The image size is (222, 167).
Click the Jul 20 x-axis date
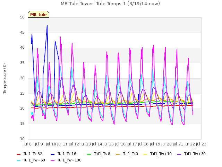[x=166, y=144]
